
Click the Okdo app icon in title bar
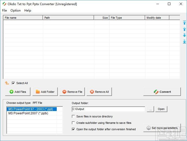pyautogui.click(x=4, y=4)
